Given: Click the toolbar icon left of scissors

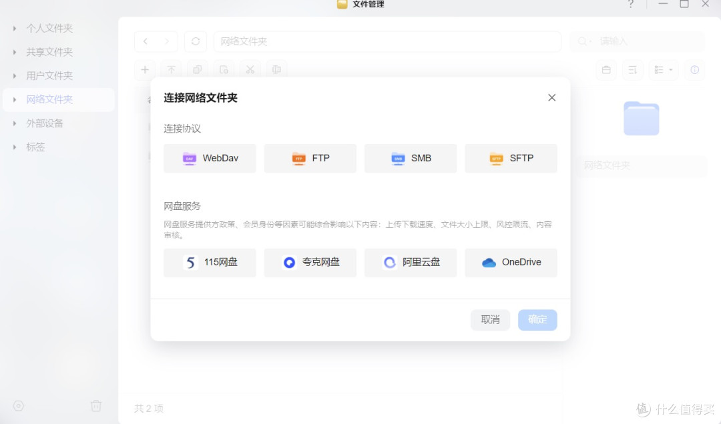Looking at the screenshot, I should coord(224,70).
